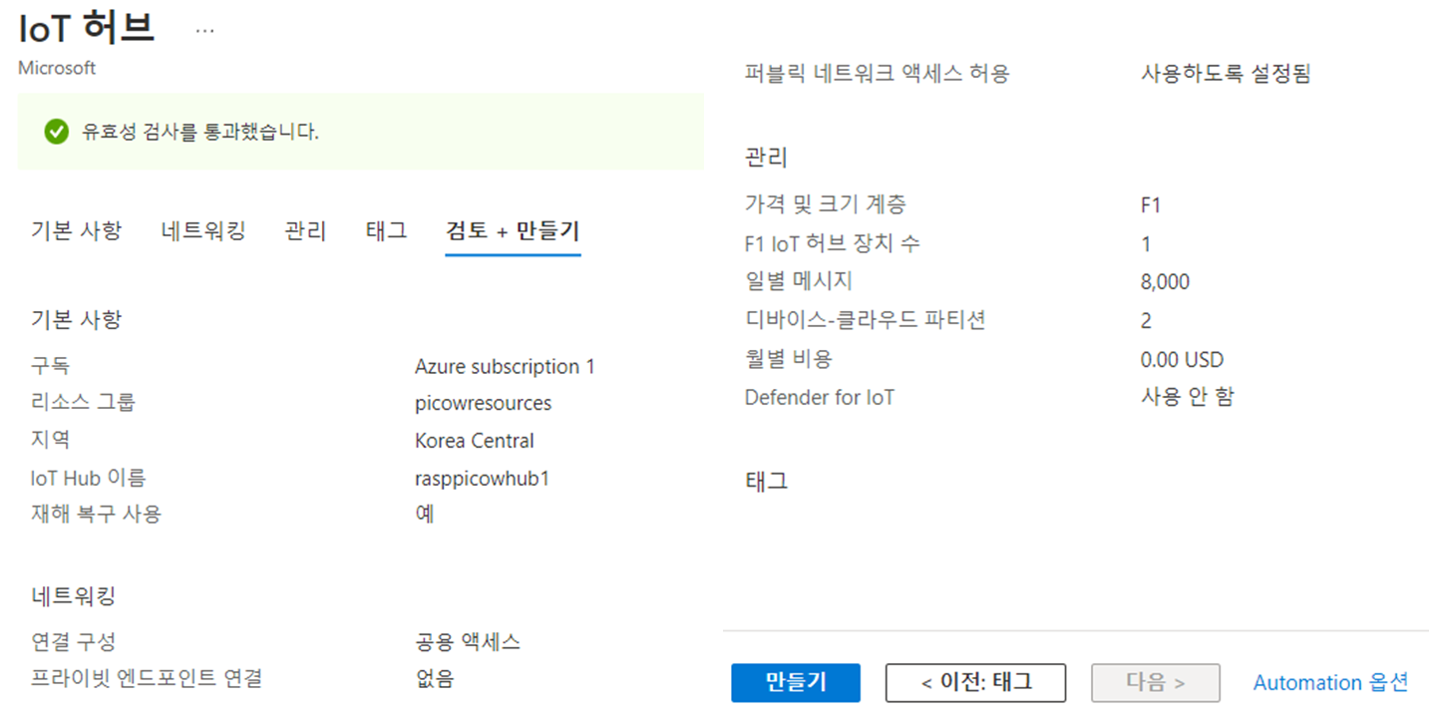Screen dimensions: 1429x715
Task: Click the 유효성 검사를 통과했습니다 banner
Action: click(x=361, y=132)
